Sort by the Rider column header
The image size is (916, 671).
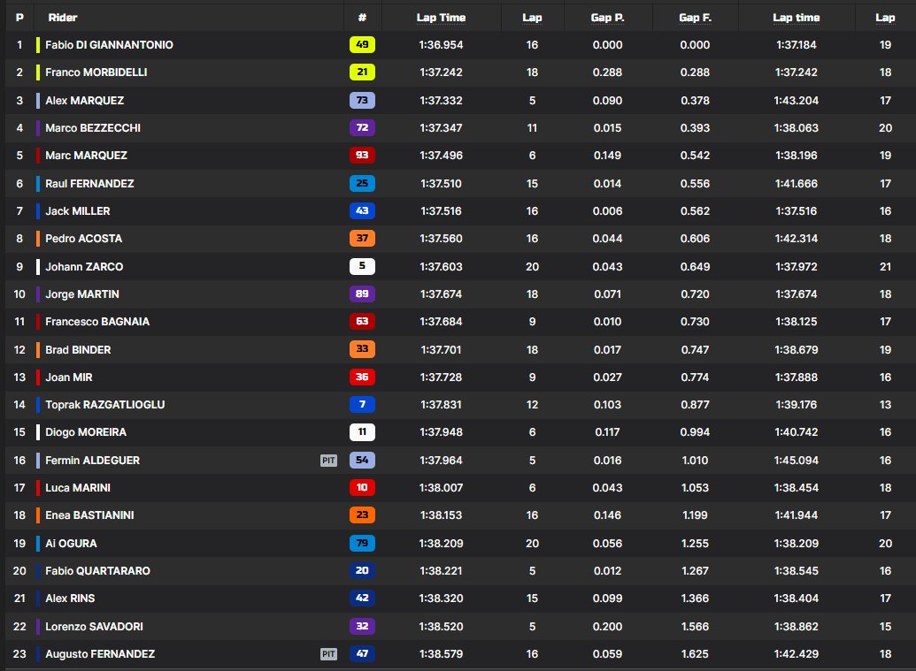63,18
